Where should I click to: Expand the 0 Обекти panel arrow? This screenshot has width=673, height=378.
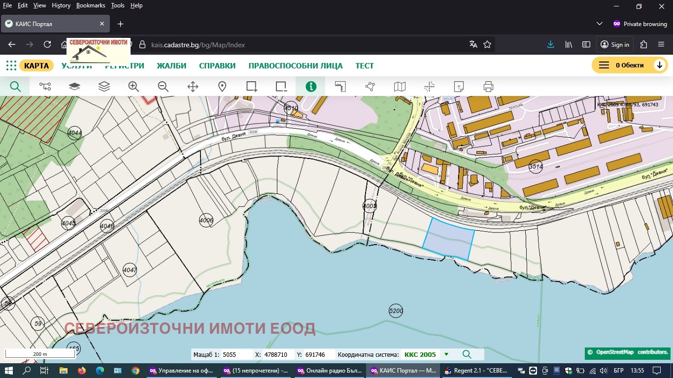(x=660, y=64)
